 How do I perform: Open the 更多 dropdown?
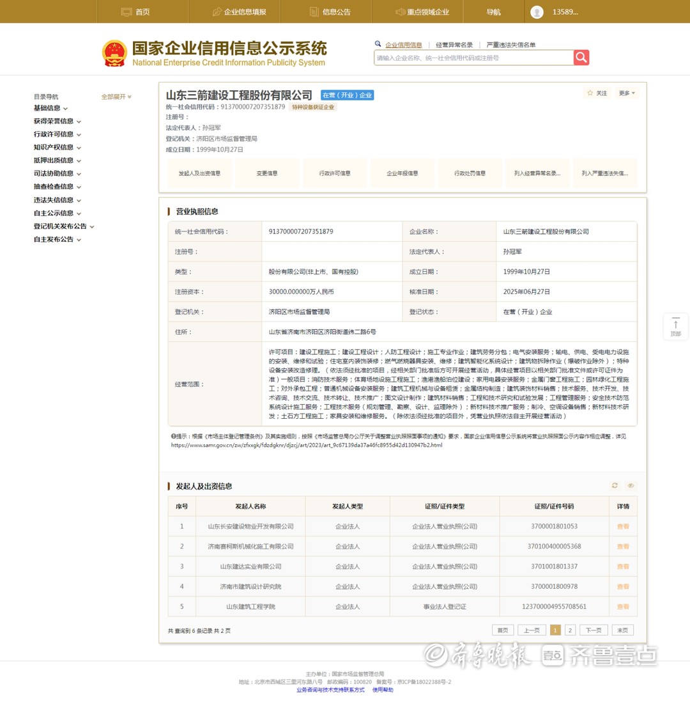(627, 93)
